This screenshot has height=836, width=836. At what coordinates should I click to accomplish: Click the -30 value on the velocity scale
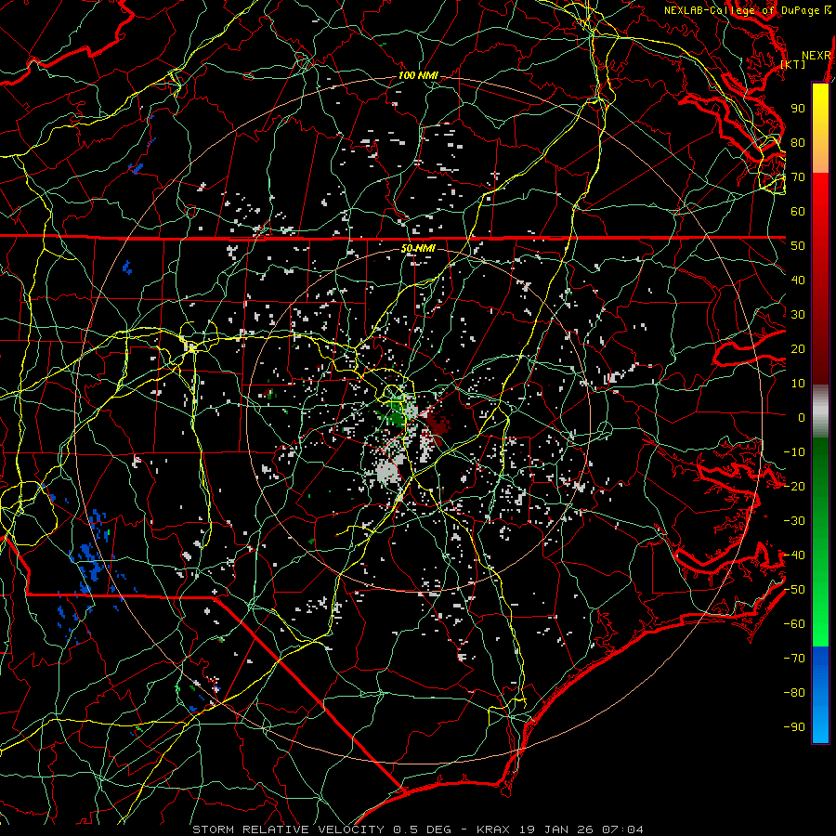[794, 521]
